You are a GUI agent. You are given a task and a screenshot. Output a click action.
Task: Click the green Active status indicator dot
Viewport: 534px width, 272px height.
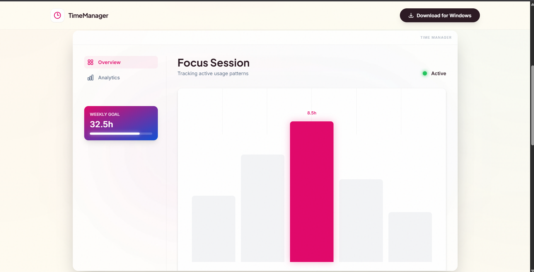coord(424,73)
